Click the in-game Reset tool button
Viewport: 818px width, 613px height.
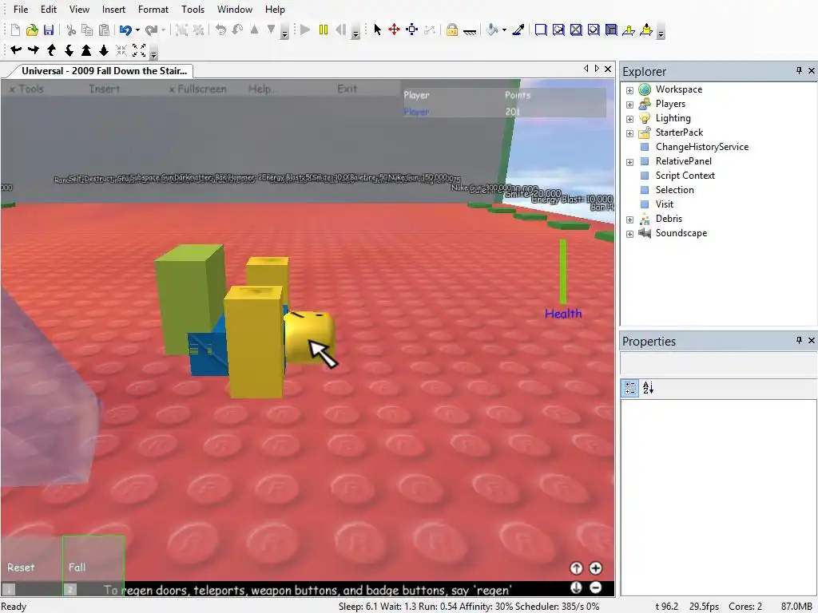coord(31,566)
